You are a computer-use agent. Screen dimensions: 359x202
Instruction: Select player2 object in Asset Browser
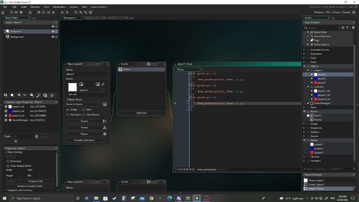tap(321, 79)
